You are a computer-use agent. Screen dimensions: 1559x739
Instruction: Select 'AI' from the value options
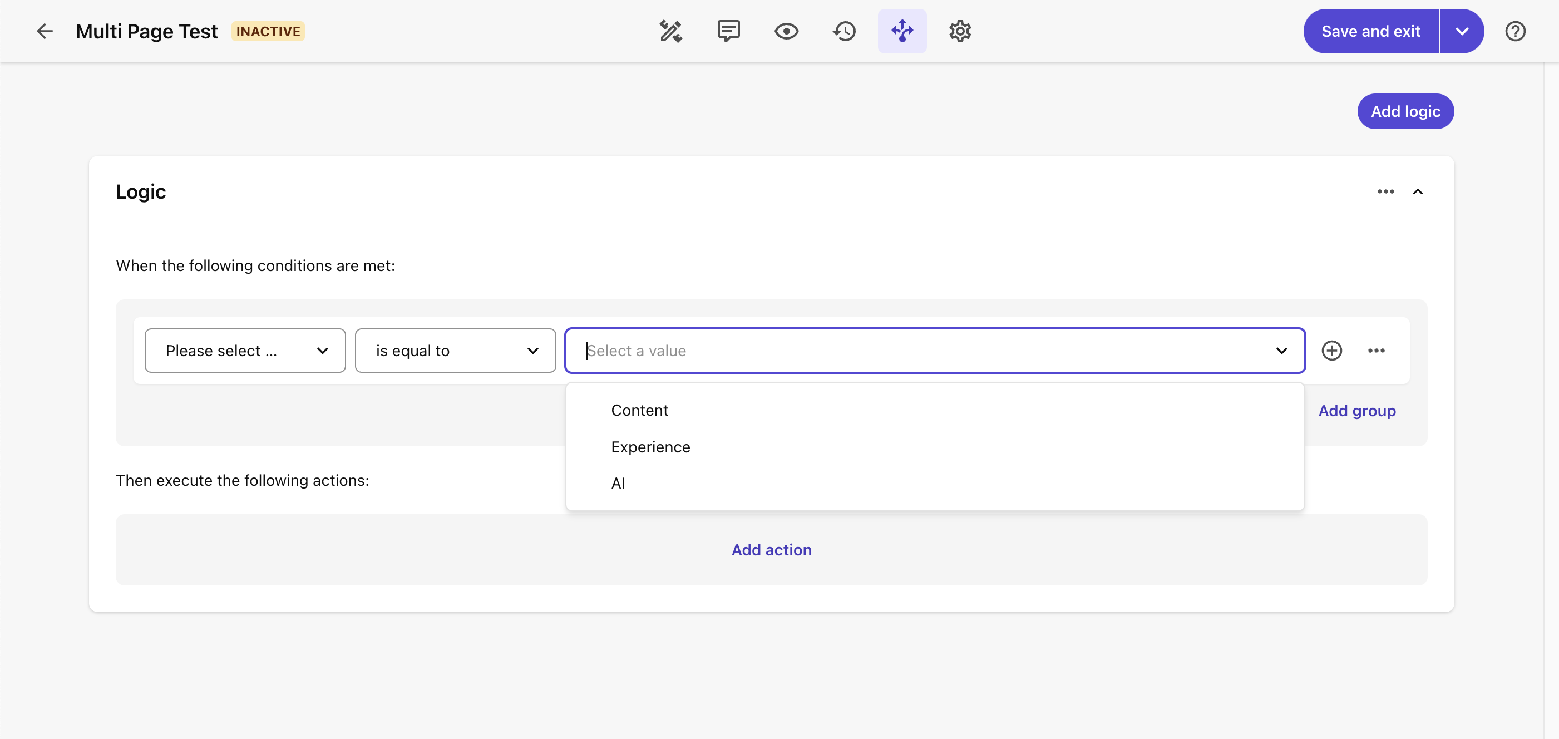619,482
